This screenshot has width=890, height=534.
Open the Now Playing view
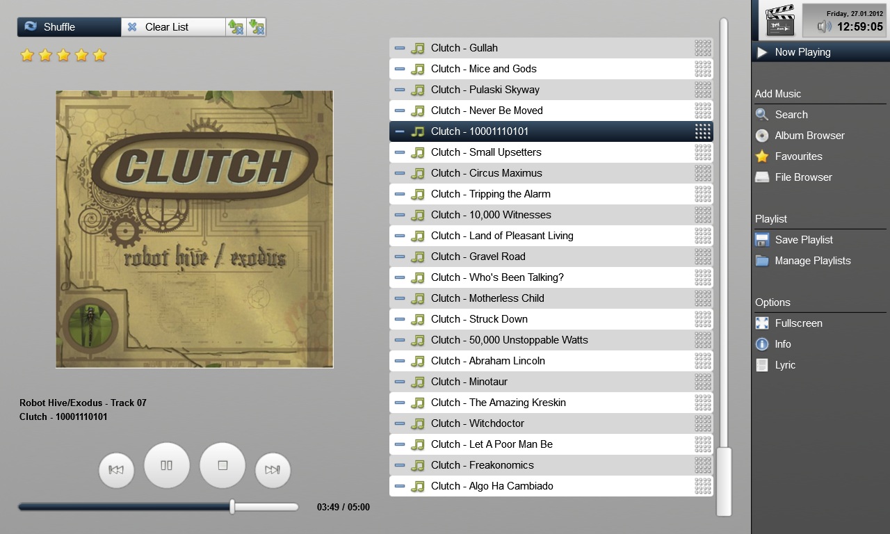pos(820,52)
